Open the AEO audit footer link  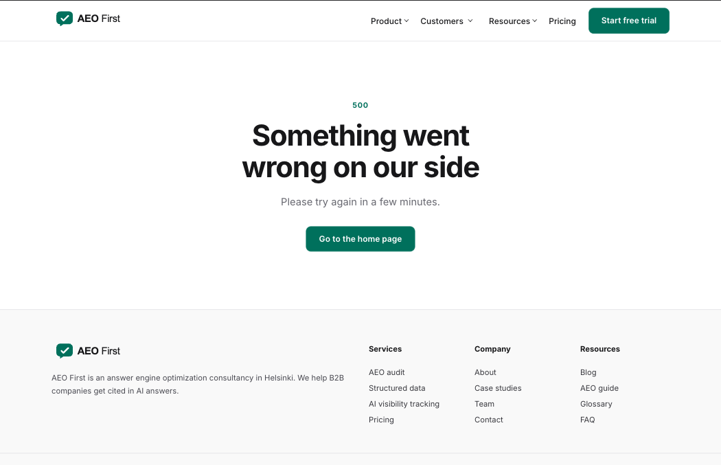387,372
